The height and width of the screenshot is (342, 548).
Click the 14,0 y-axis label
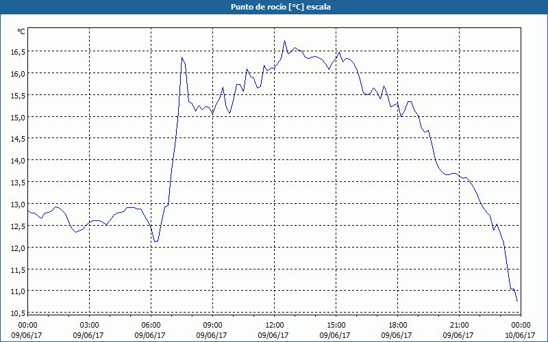[18, 161]
